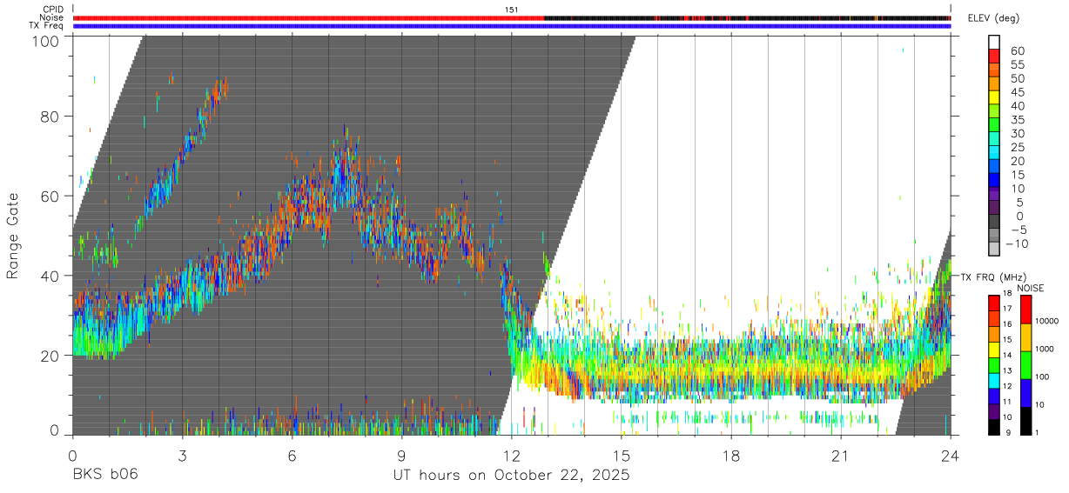Click the light gray -10 elevation swatch
Screen dimensions: 1069x493
tap(994, 249)
